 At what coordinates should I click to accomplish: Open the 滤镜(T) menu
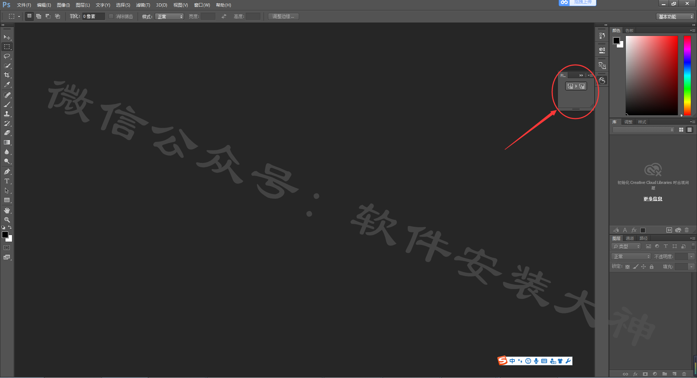[x=143, y=5]
